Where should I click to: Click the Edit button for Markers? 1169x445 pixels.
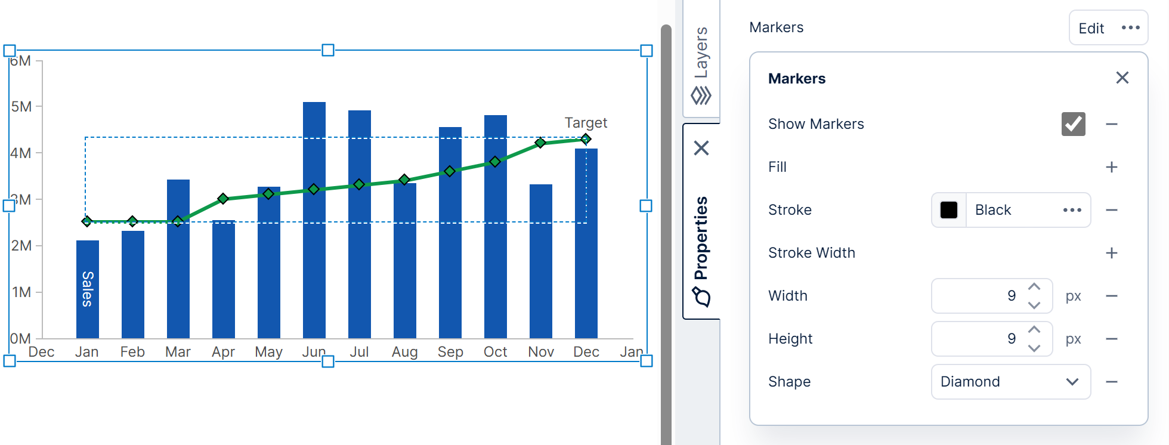pyautogui.click(x=1091, y=28)
